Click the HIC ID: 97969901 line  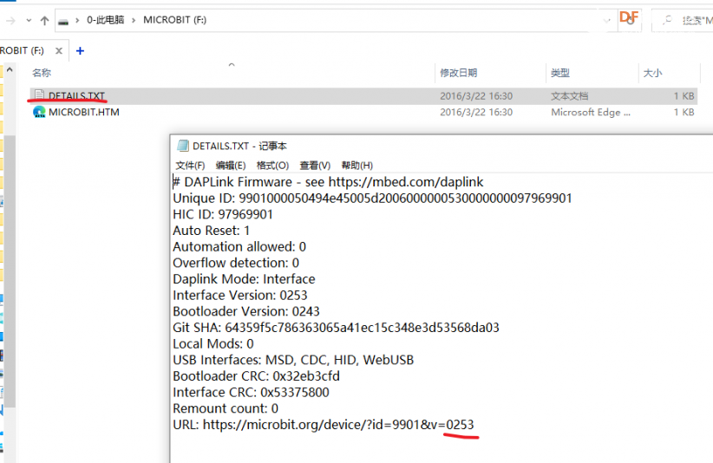point(223,214)
